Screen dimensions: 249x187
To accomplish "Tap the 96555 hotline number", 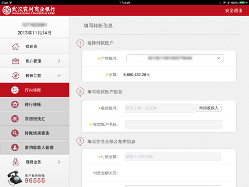I will pyautogui.click(x=35, y=181).
